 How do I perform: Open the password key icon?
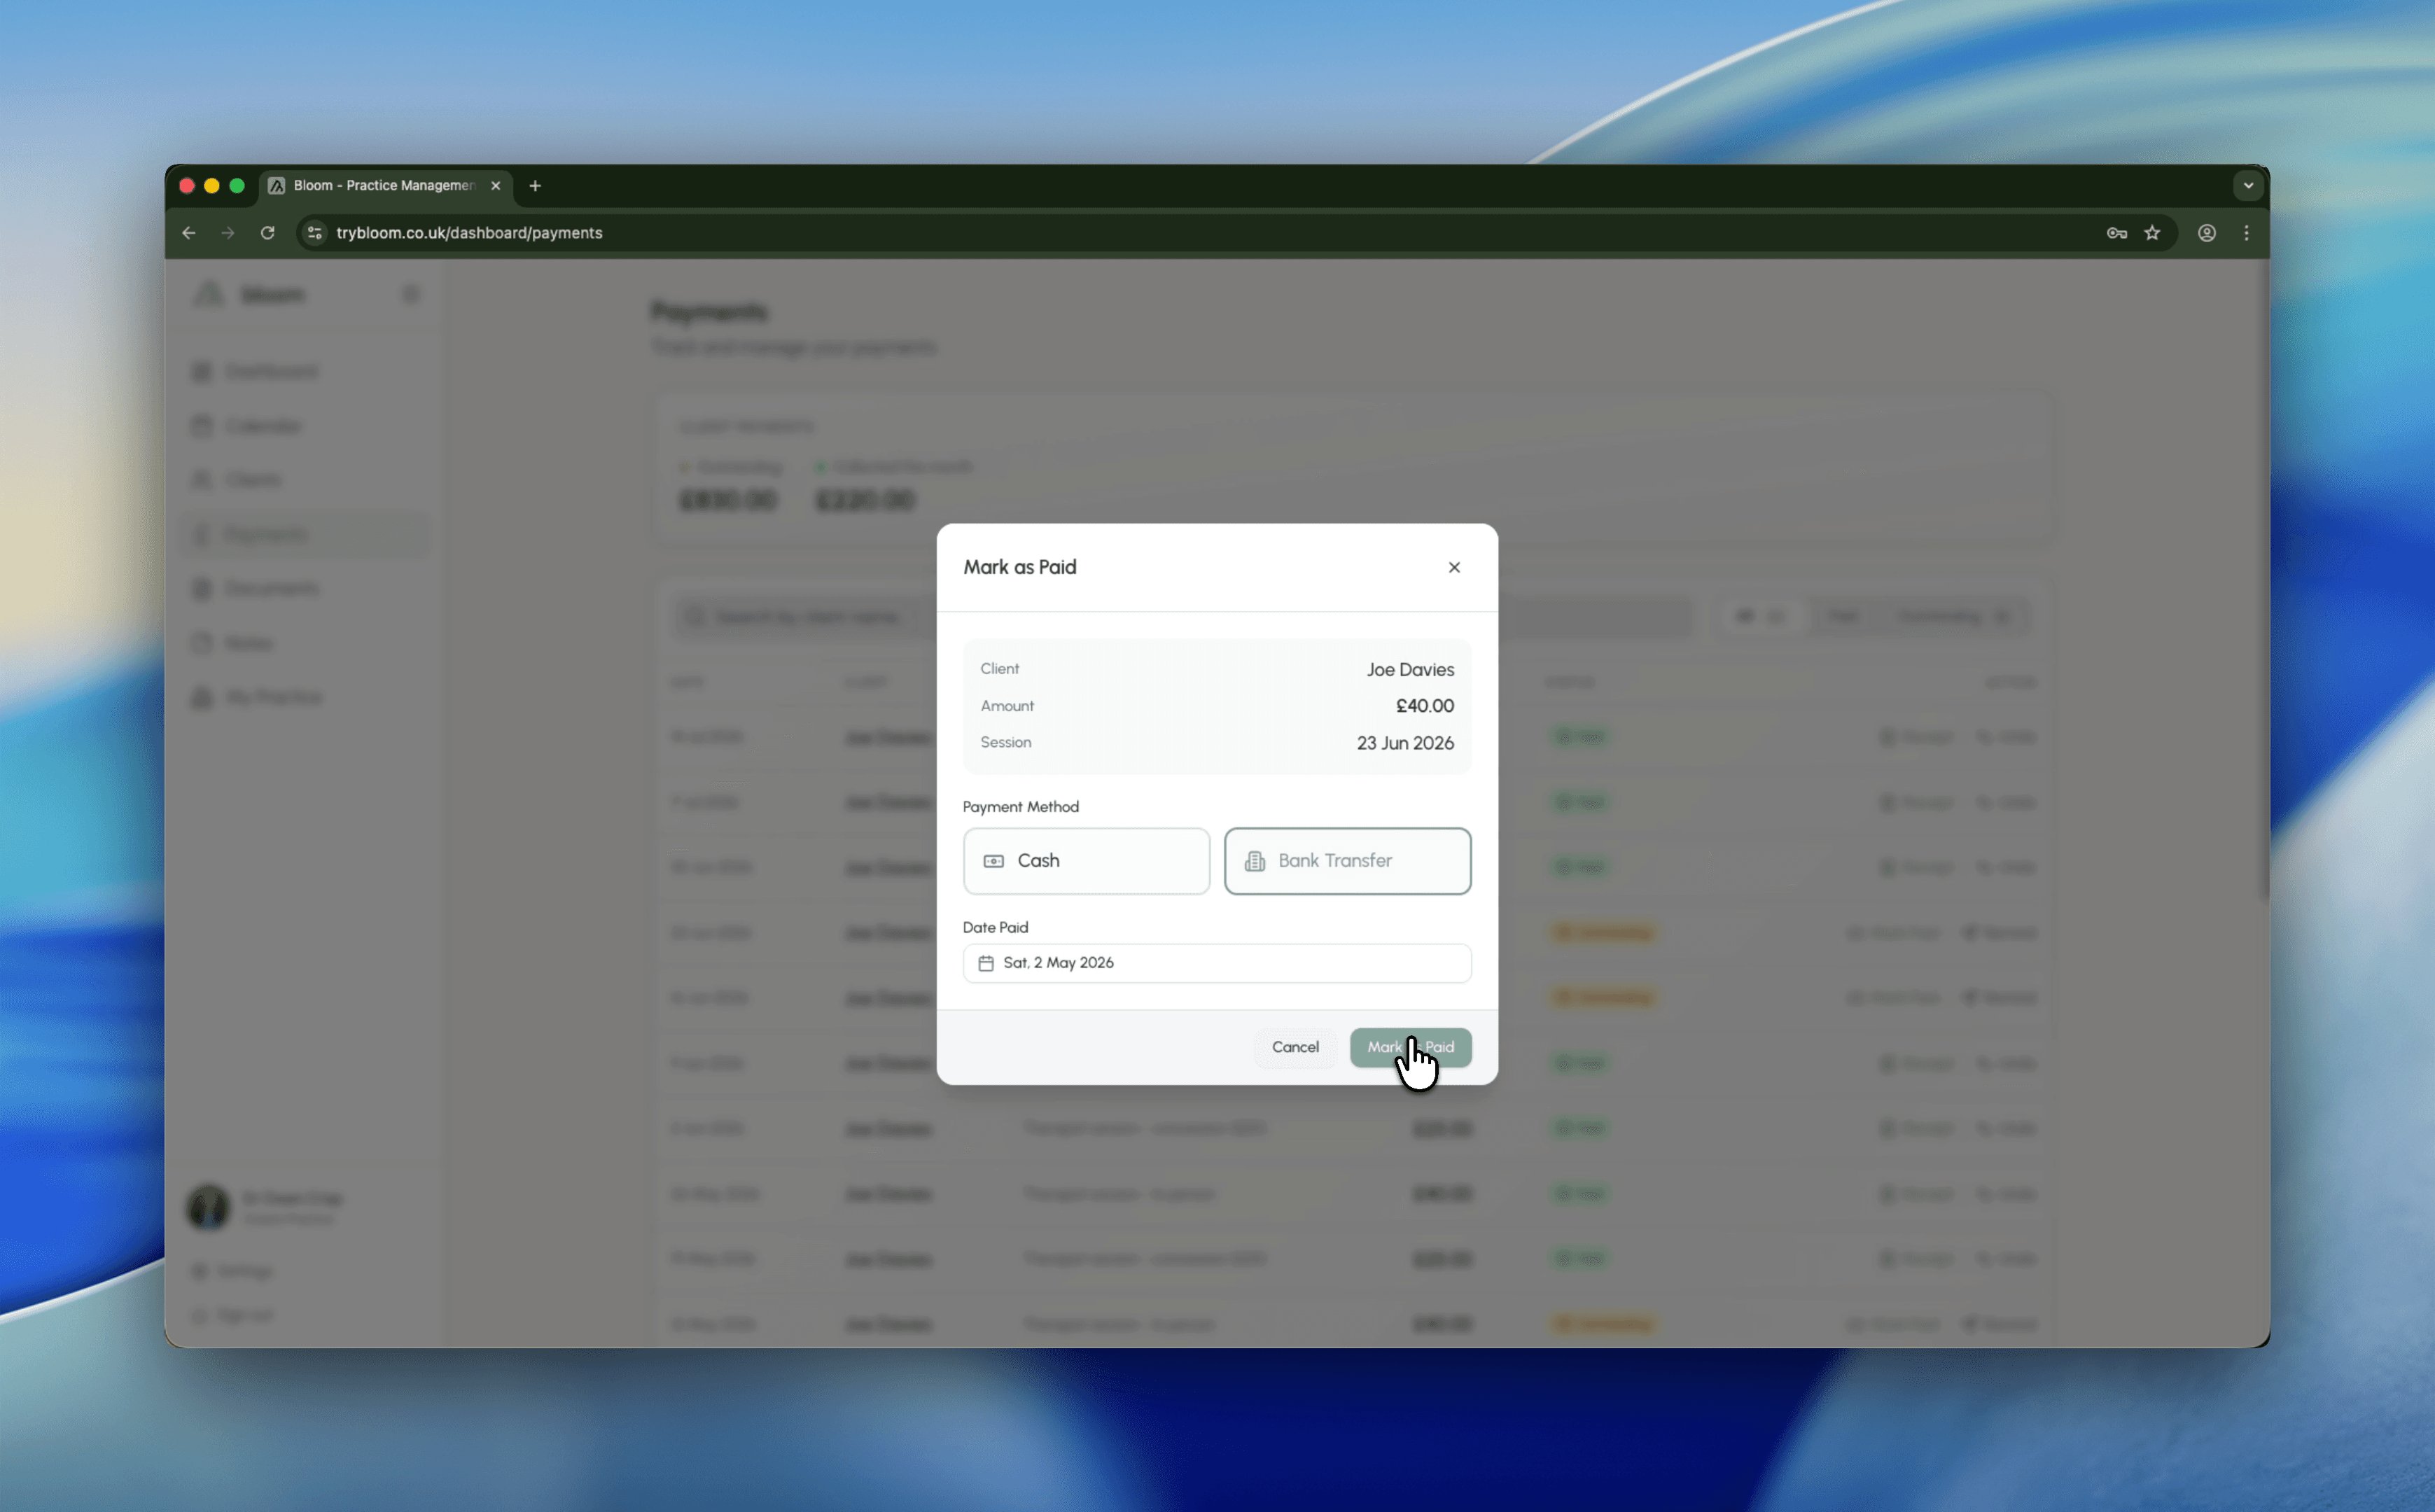coord(2116,233)
